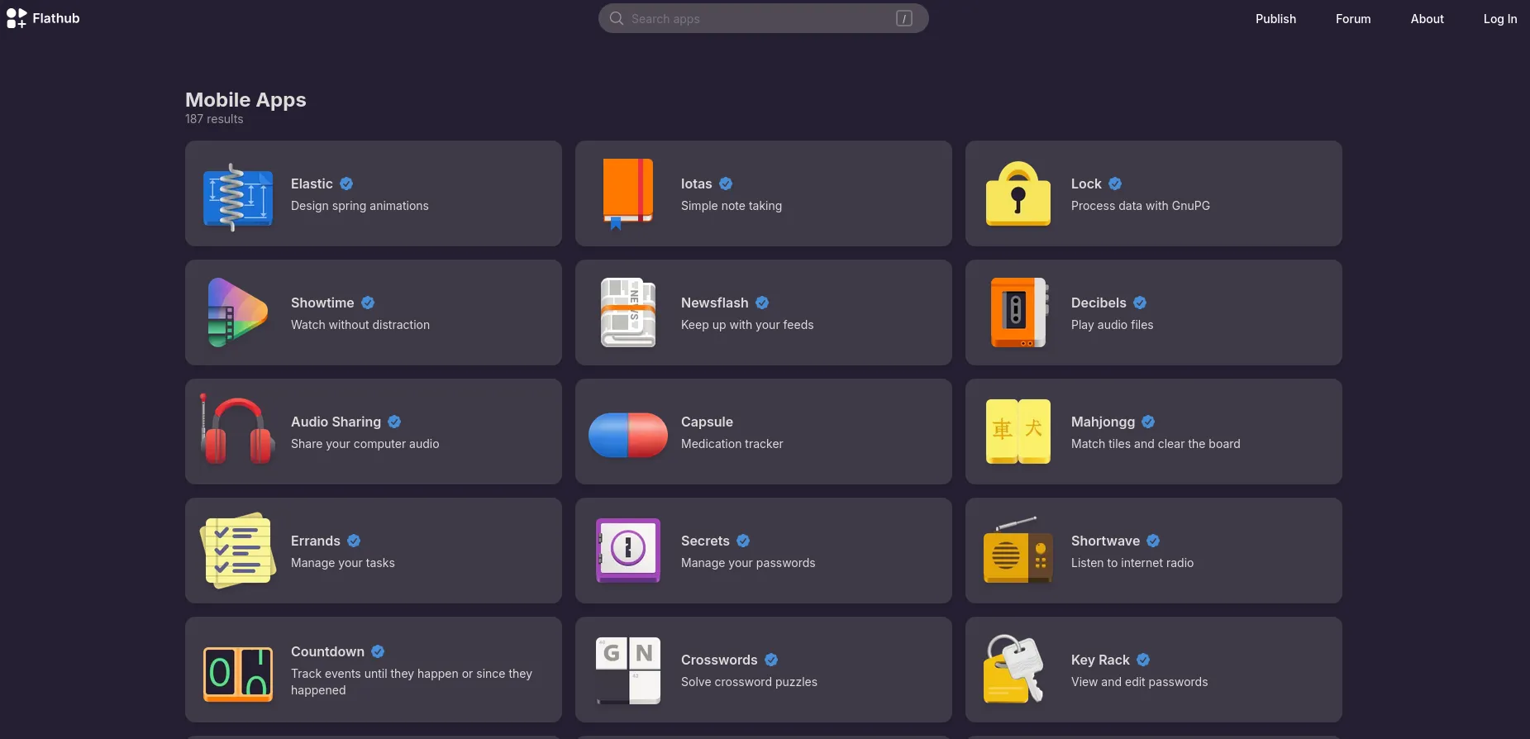
Task: Open the Decibels app title
Action: point(1099,303)
